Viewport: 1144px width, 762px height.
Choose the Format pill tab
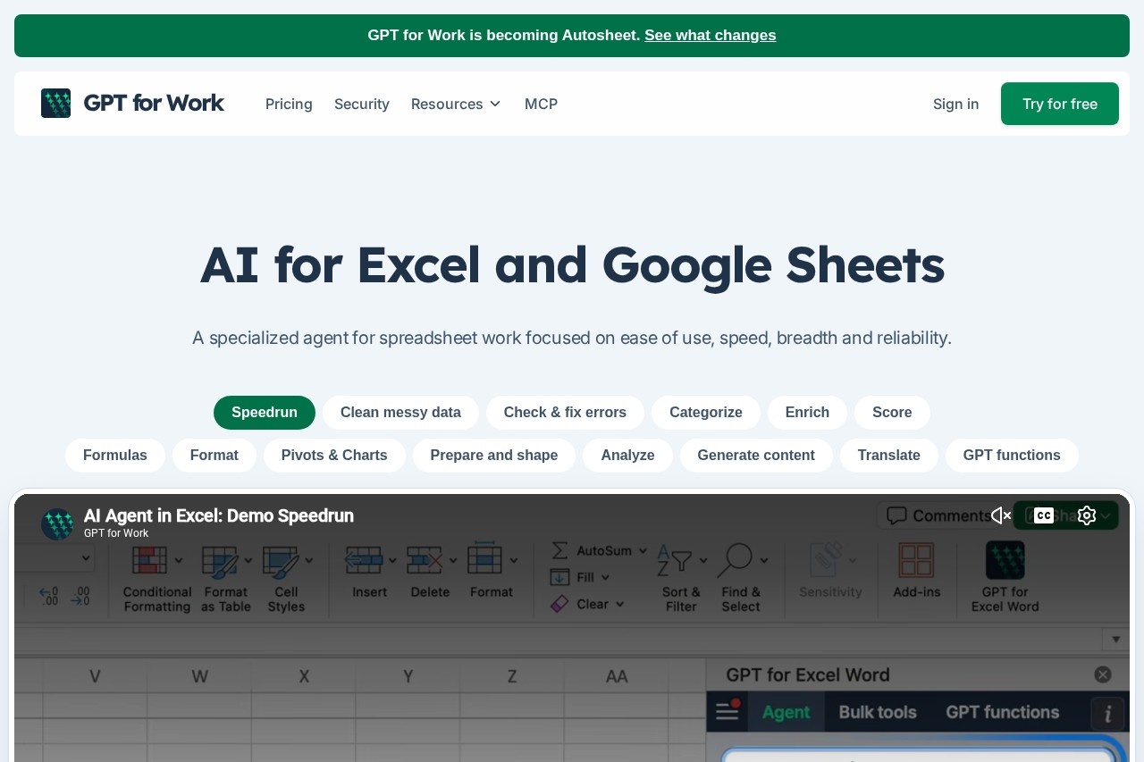click(214, 456)
